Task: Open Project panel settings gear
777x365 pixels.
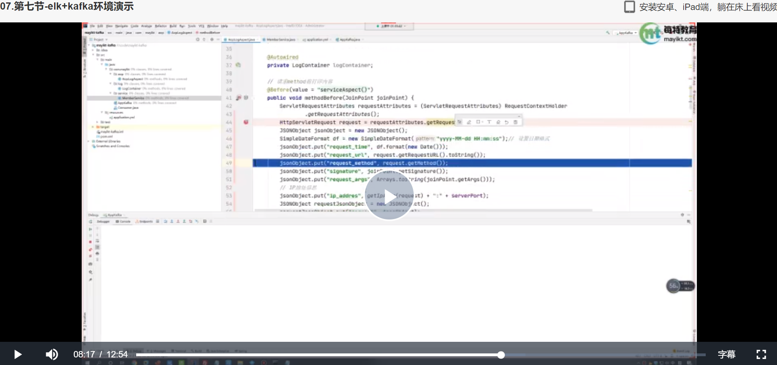Action: [211, 40]
